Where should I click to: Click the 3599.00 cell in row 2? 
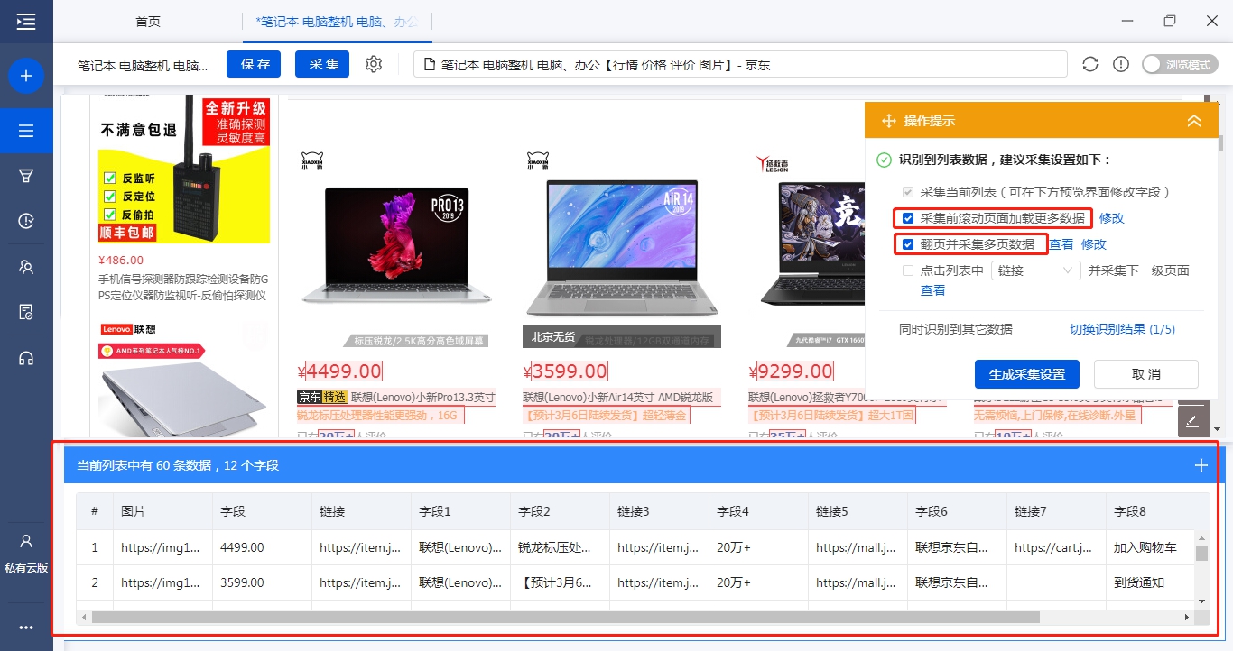(262, 582)
